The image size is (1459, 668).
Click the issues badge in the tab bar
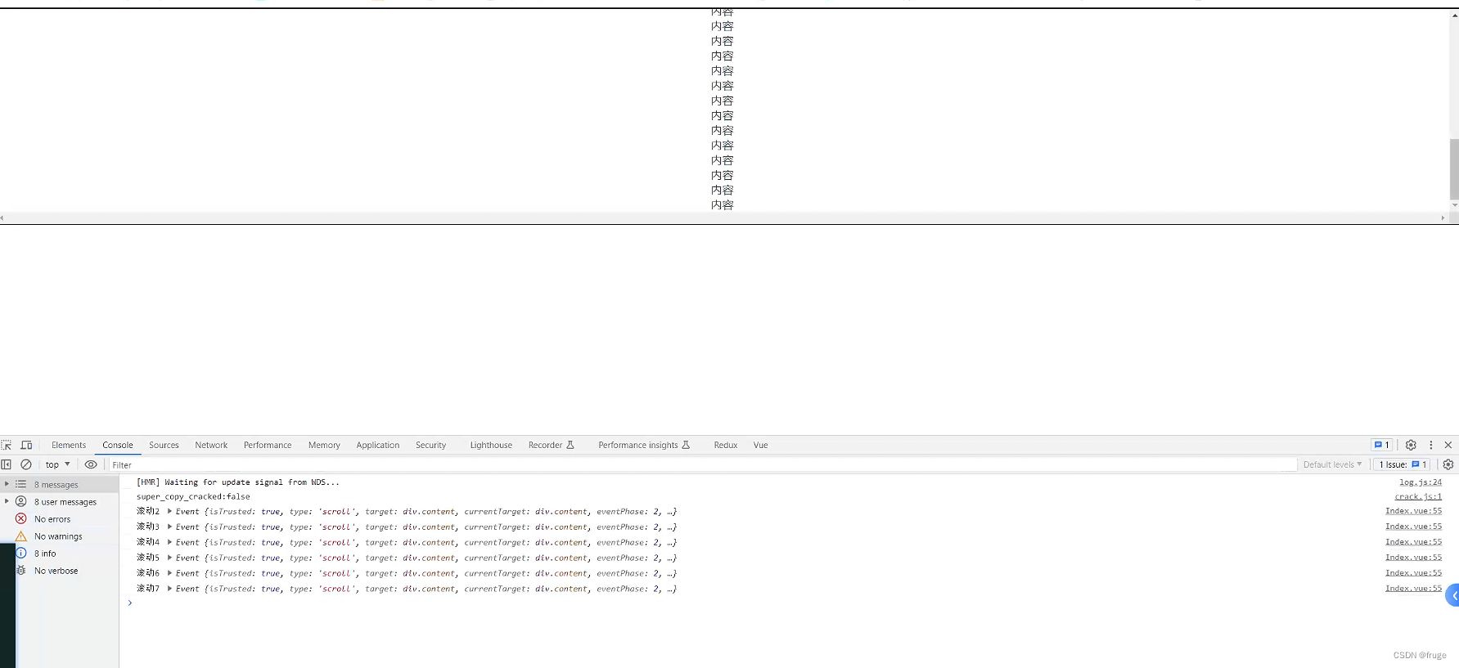pyautogui.click(x=1382, y=445)
